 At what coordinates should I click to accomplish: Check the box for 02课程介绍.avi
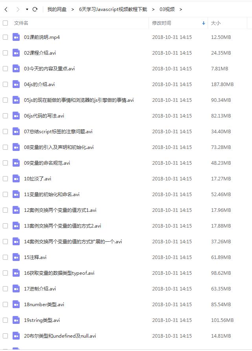coord(6,53)
